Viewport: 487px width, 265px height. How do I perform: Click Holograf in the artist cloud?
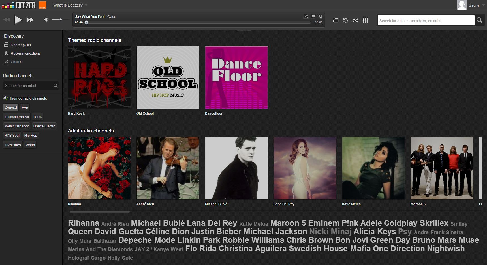click(78, 258)
